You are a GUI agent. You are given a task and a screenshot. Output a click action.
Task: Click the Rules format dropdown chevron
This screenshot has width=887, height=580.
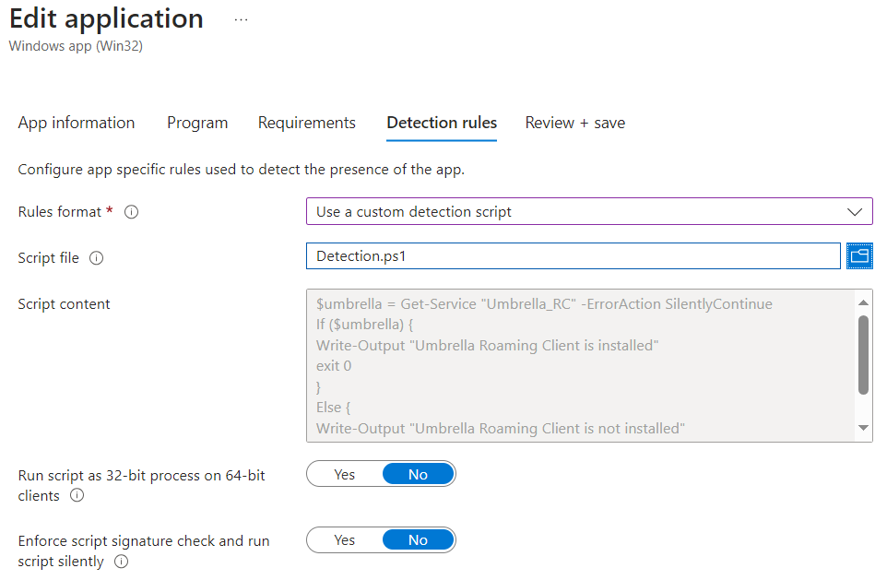tap(854, 212)
